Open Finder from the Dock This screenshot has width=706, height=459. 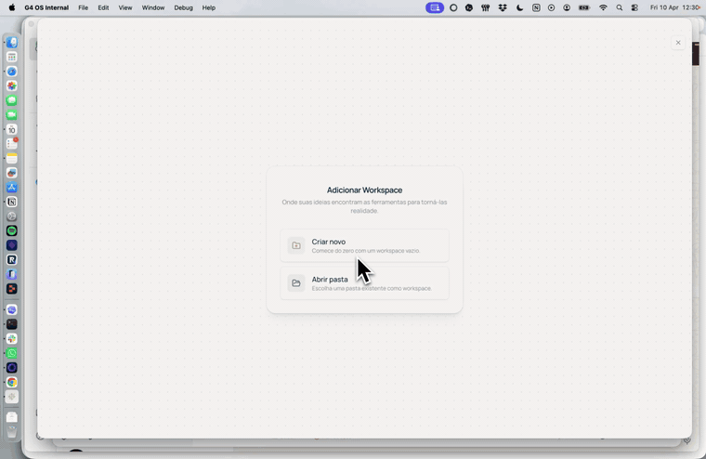(12, 43)
